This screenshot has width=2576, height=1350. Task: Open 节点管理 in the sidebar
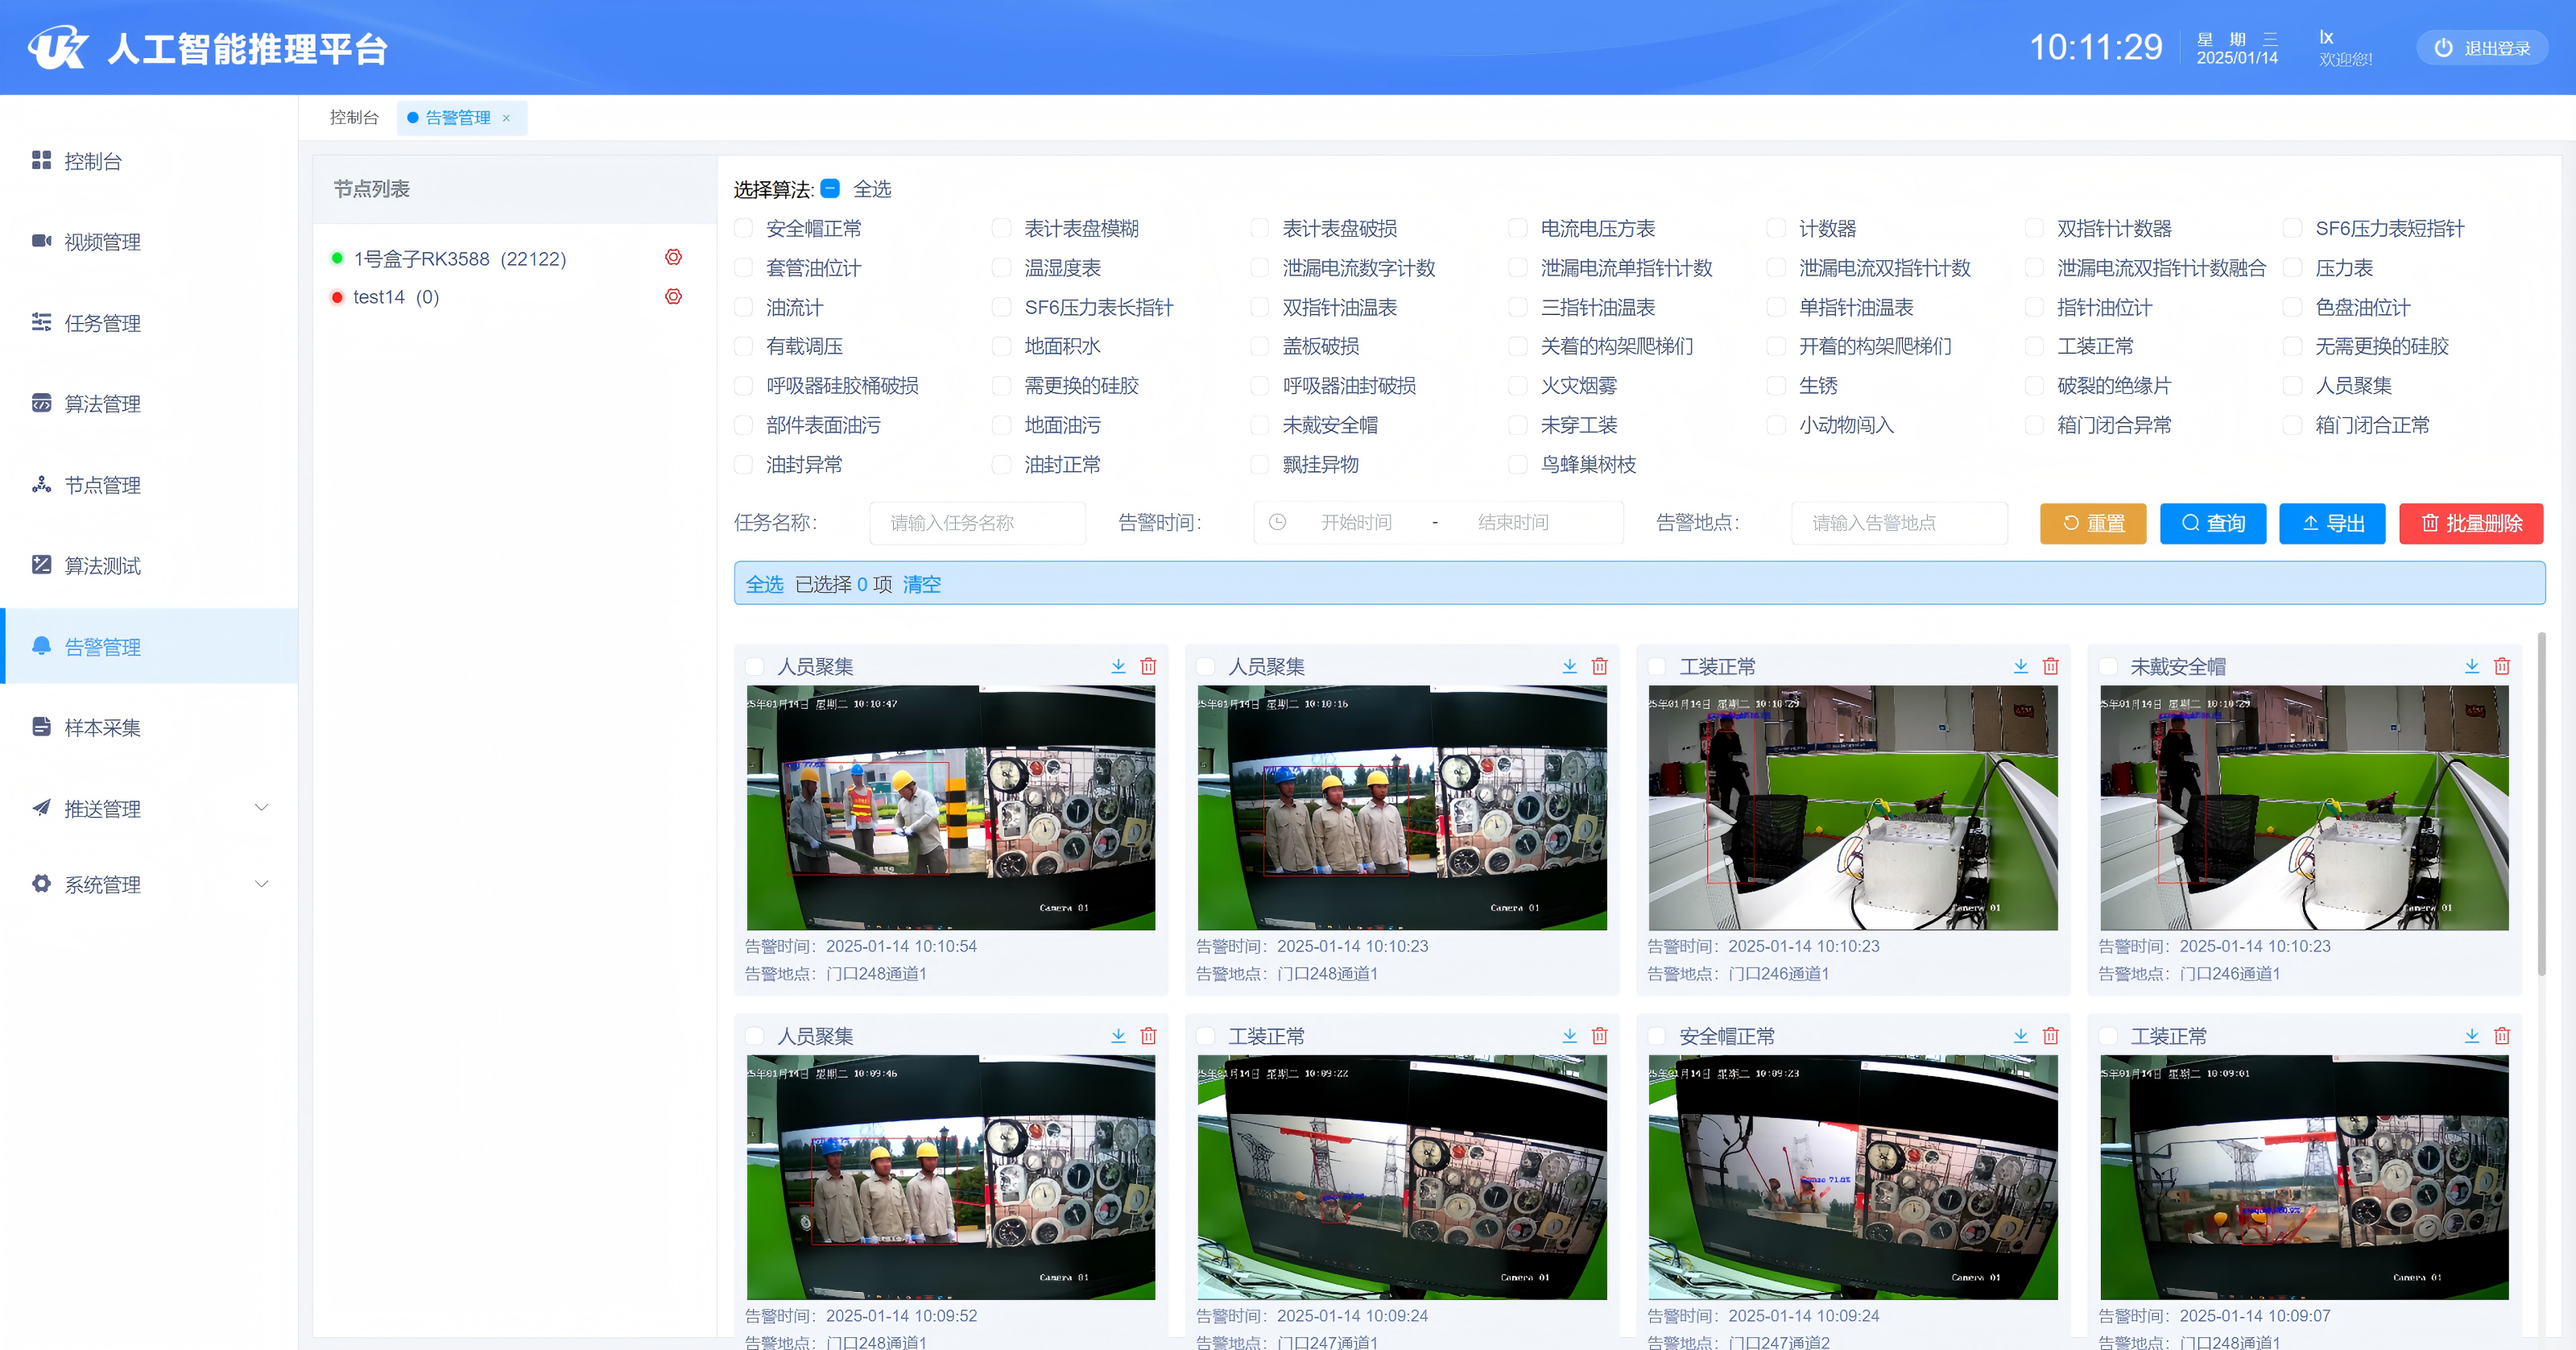coord(102,485)
